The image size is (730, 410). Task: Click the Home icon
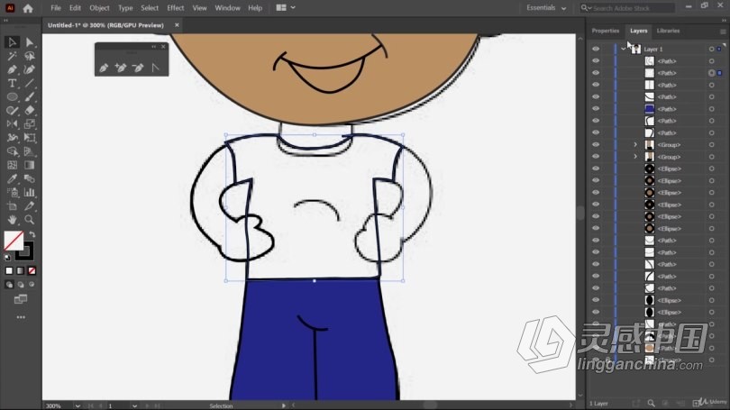(28, 8)
